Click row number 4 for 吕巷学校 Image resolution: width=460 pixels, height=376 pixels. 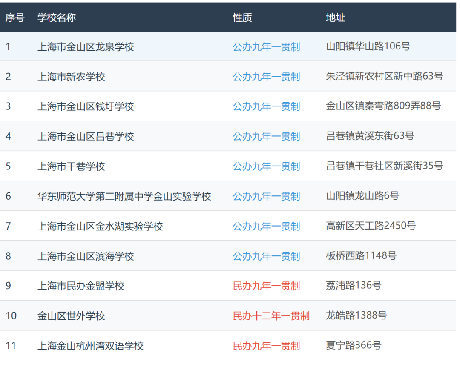(x=8, y=136)
